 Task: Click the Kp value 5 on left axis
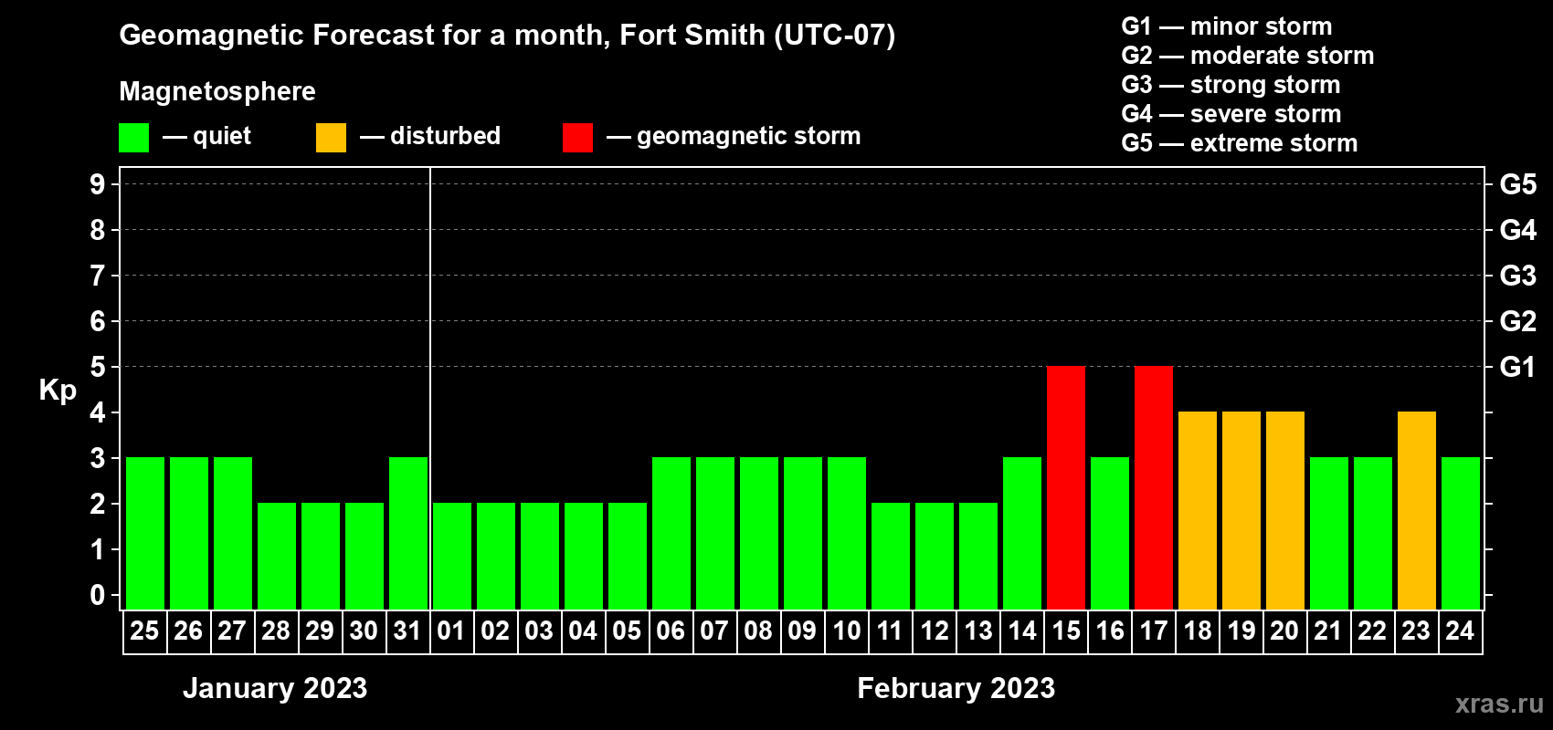(98, 367)
